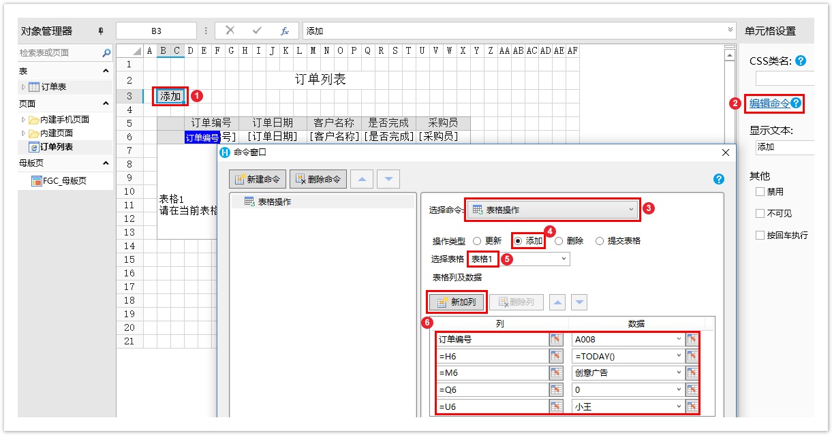Click the 新加列 button
Screen dimensions: 832x435
coord(457,302)
